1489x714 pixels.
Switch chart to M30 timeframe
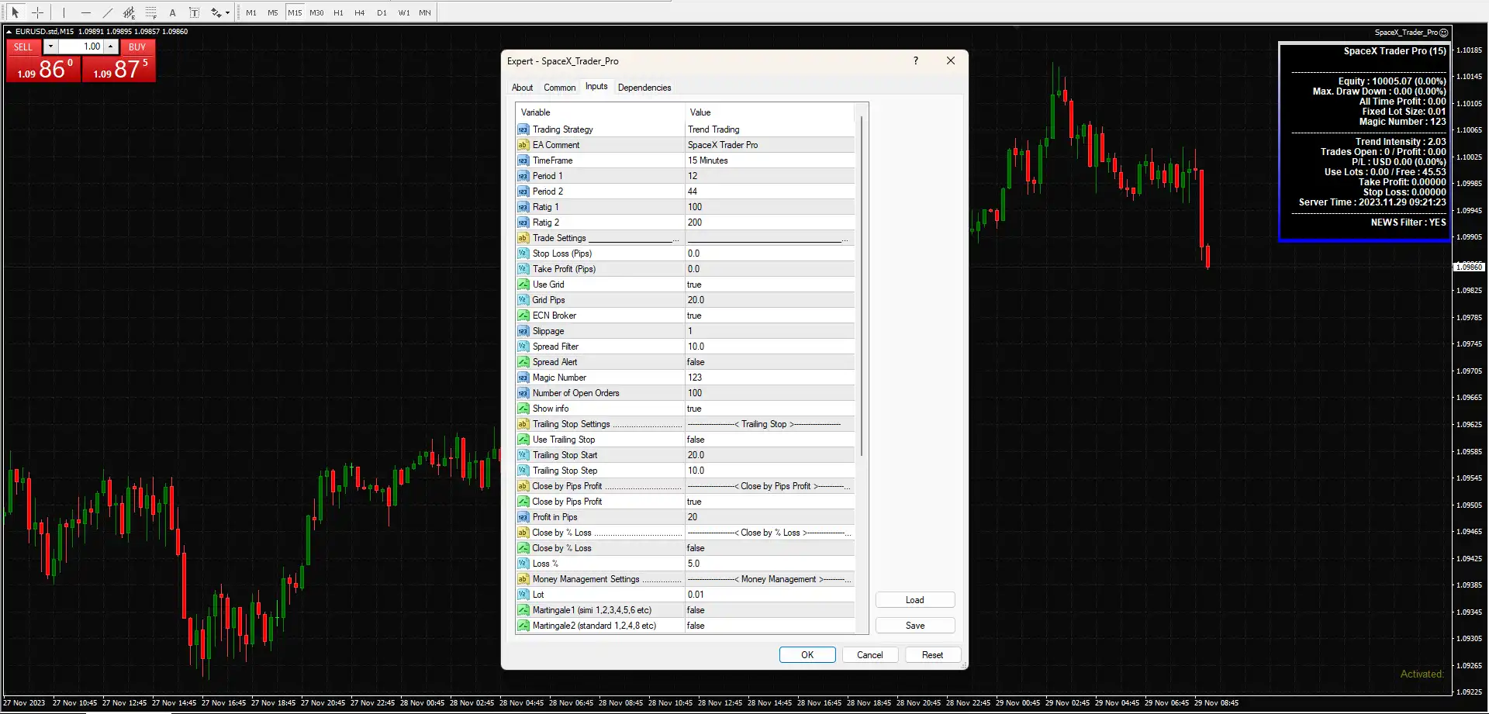316,12
